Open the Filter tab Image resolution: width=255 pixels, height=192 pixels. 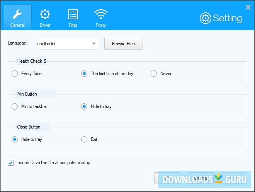pyautogui.click(x=73, y=17)
